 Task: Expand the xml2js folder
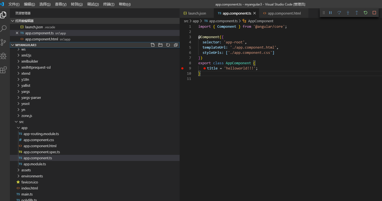coord(95,55)
